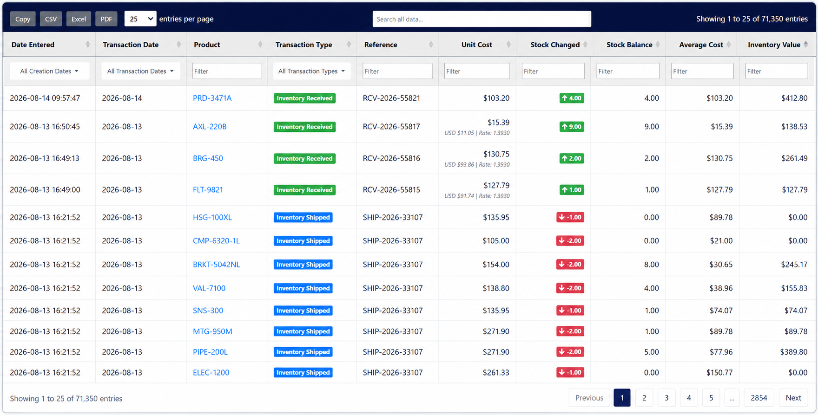818x415 pixels.
Task: Click the Product column filter field
Action: pyautogui.click(x=227, y=71)
